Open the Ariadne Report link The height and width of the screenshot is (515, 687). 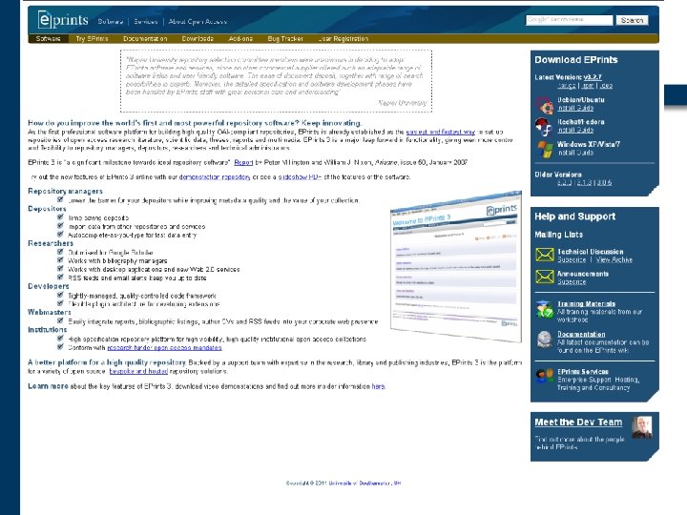point(243,162)
